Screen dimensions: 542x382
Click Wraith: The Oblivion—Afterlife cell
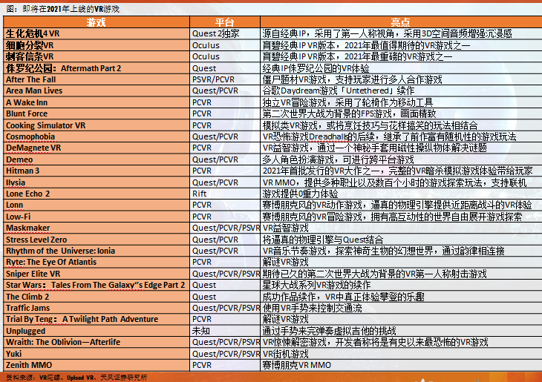point(97,342)
